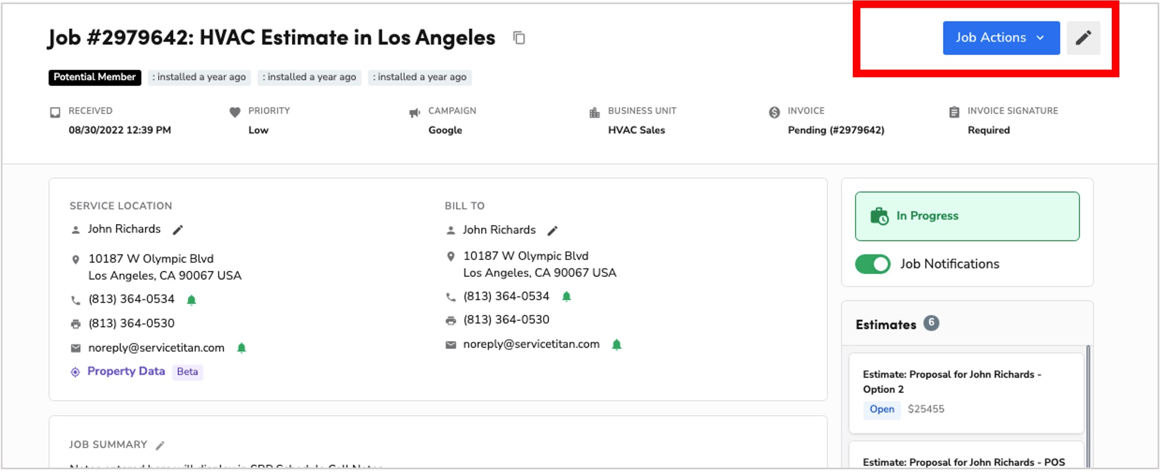Click the Estimates count badge
This screenshot has height=472, width=1162.
(x=931, y=323)
